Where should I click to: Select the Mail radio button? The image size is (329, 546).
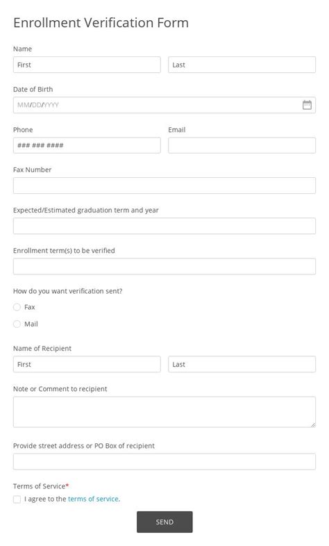click(17, 324)
